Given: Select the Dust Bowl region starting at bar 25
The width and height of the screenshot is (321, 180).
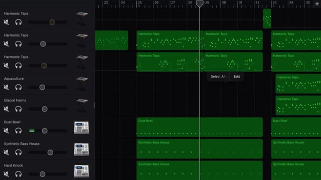Looking at the screenshot, I should pos(200,127).
